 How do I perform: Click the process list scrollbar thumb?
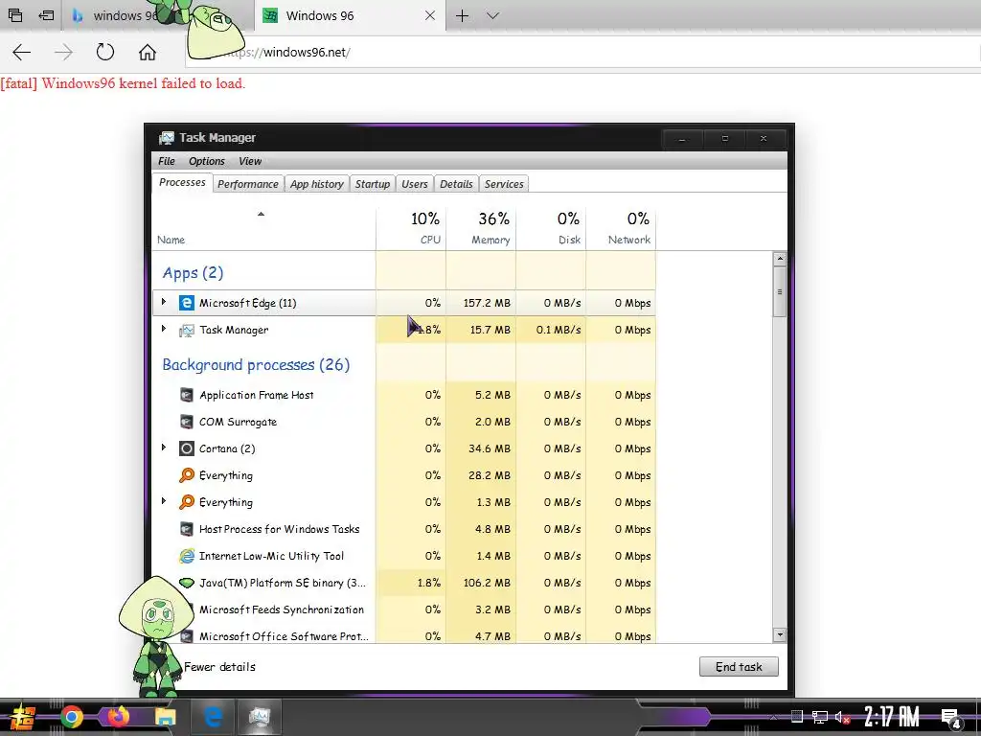(780, 291)
